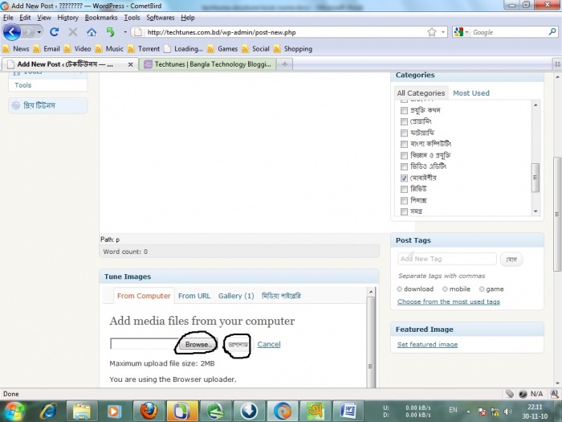Viewport: 562px width, 422px height.
Task: Remove the download tag
Action: tap(399, 289)
